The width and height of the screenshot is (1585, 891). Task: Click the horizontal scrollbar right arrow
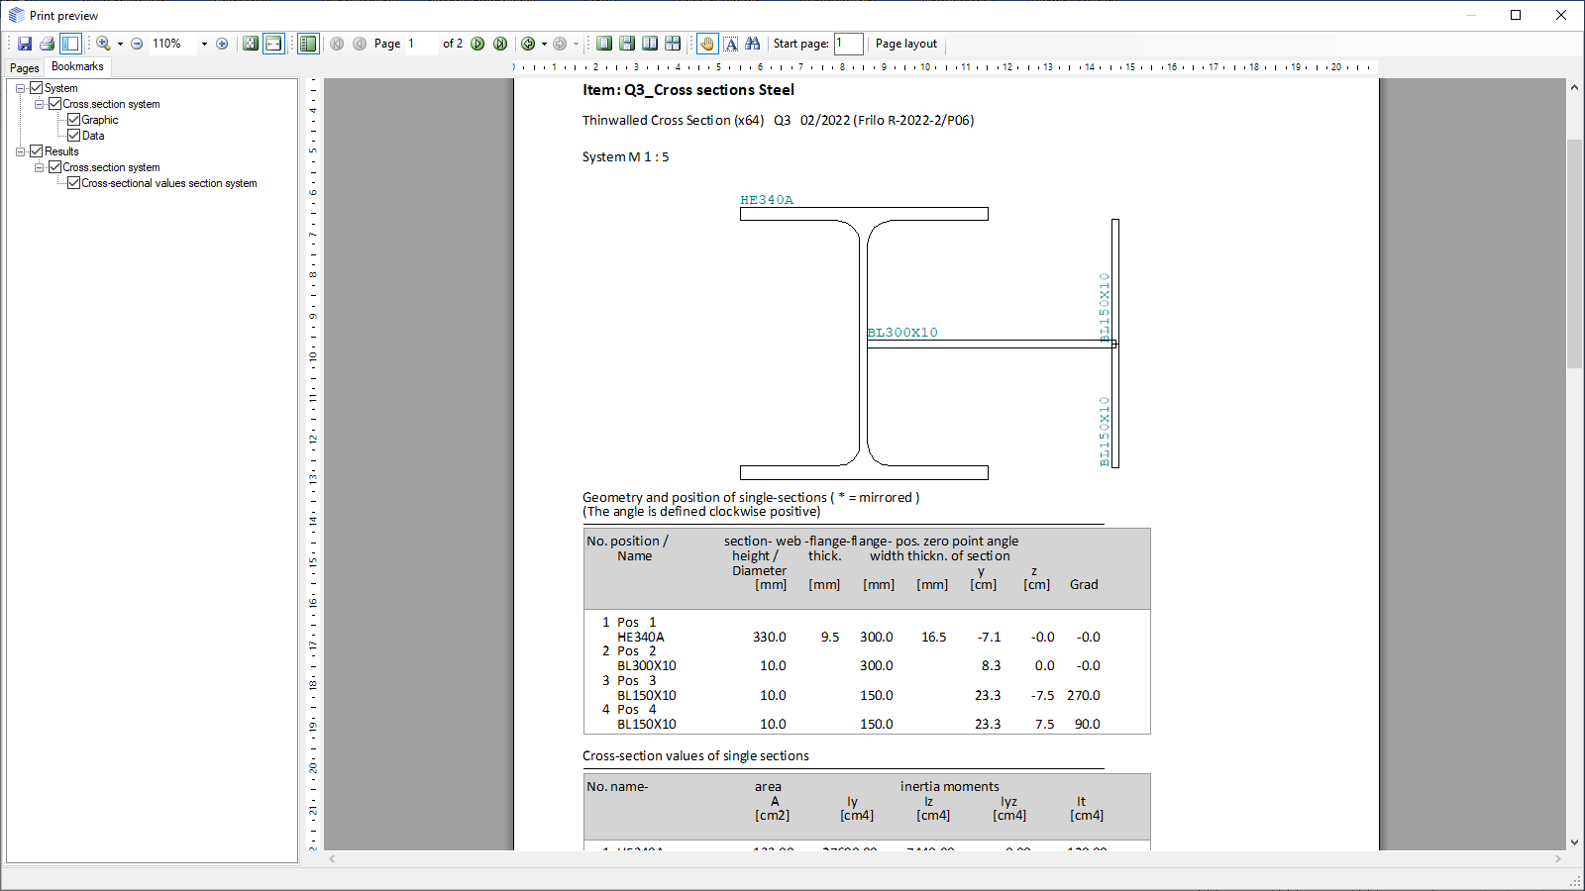pyautogui.click(x=1558, y=858)
